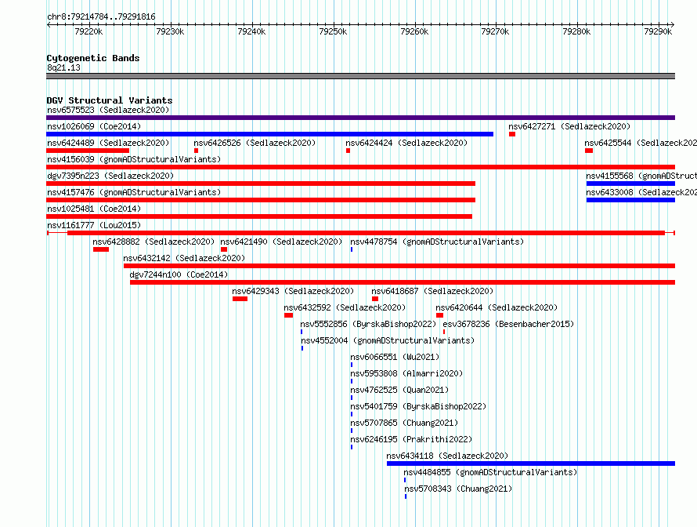This screenshot has height=527, width=697.
Task: Click the blue nsv4155568 variant bar
Action: (630, 184)
